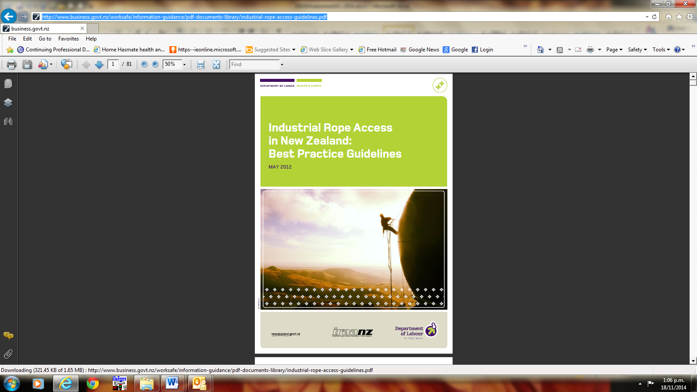The height and width of the screenshot is (392, 697).
Task: Go to next page with the down arrow
Action: [99, 64]
